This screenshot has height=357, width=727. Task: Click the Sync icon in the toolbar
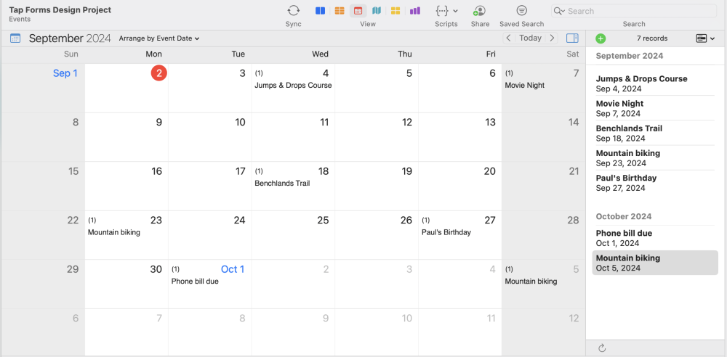point(293,11)
